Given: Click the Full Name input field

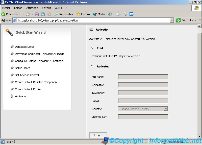Looking at the screenshot, I should [143, 77].
